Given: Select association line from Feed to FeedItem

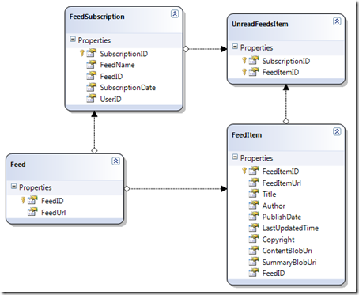Looking at the screenshot, I should pyautogui.click(x=176, y=189).
